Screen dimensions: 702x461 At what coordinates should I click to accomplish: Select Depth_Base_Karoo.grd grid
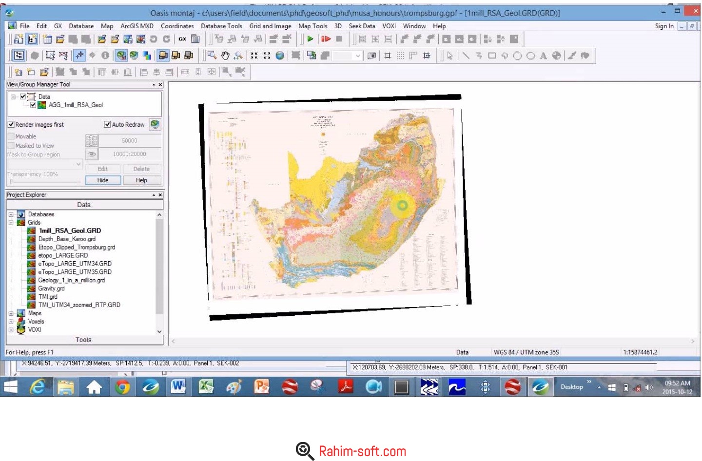click(67, 239)
